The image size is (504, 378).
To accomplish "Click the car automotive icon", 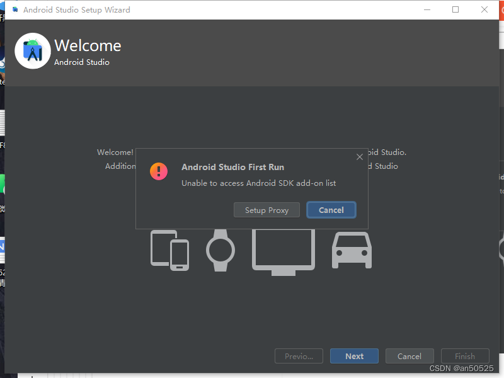I will tap(352, 250).
